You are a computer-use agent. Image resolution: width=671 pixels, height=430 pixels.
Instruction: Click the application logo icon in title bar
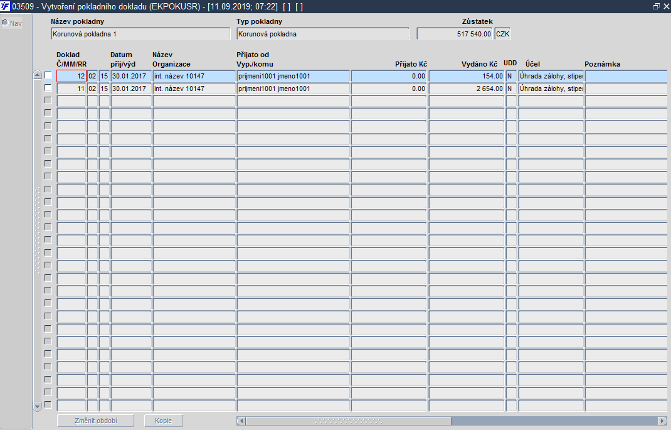coord(5,6)
